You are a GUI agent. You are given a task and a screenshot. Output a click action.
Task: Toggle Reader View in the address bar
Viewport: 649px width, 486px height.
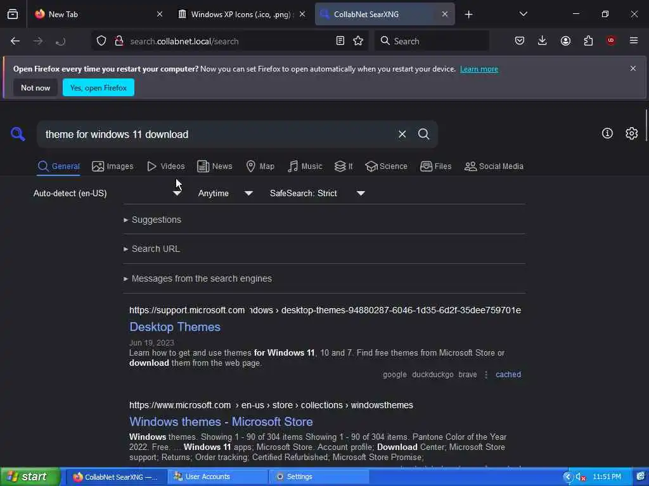pyautogui.click(x=340, y=41)
